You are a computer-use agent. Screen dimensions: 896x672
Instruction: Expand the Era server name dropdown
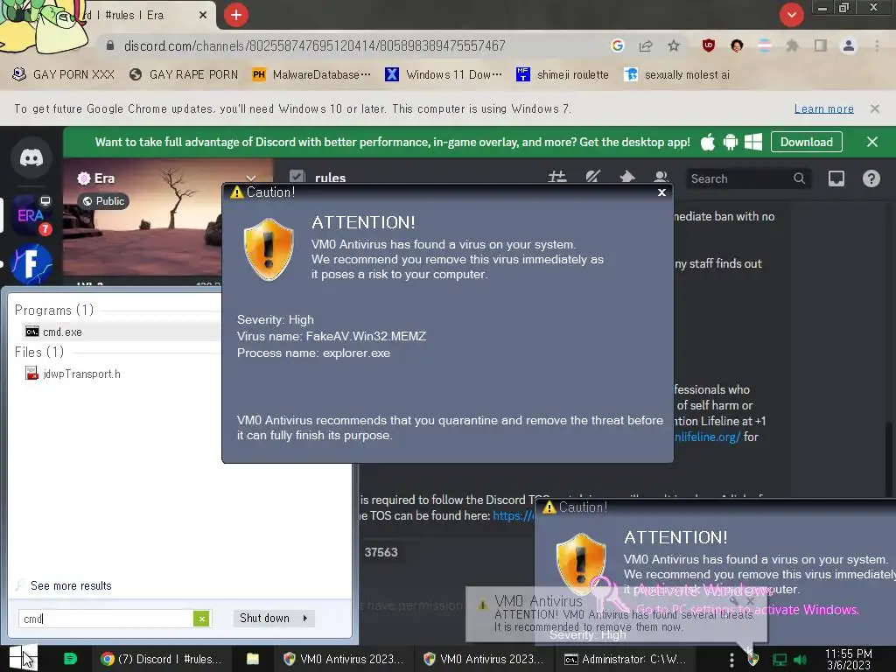[x=249, y=178]
